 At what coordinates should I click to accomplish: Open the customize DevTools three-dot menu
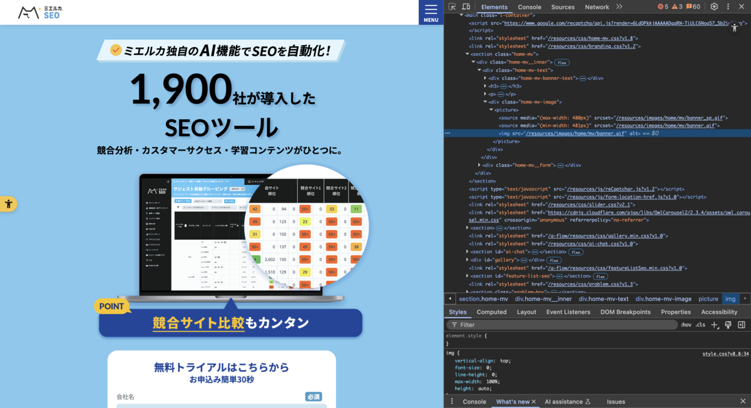728,6
